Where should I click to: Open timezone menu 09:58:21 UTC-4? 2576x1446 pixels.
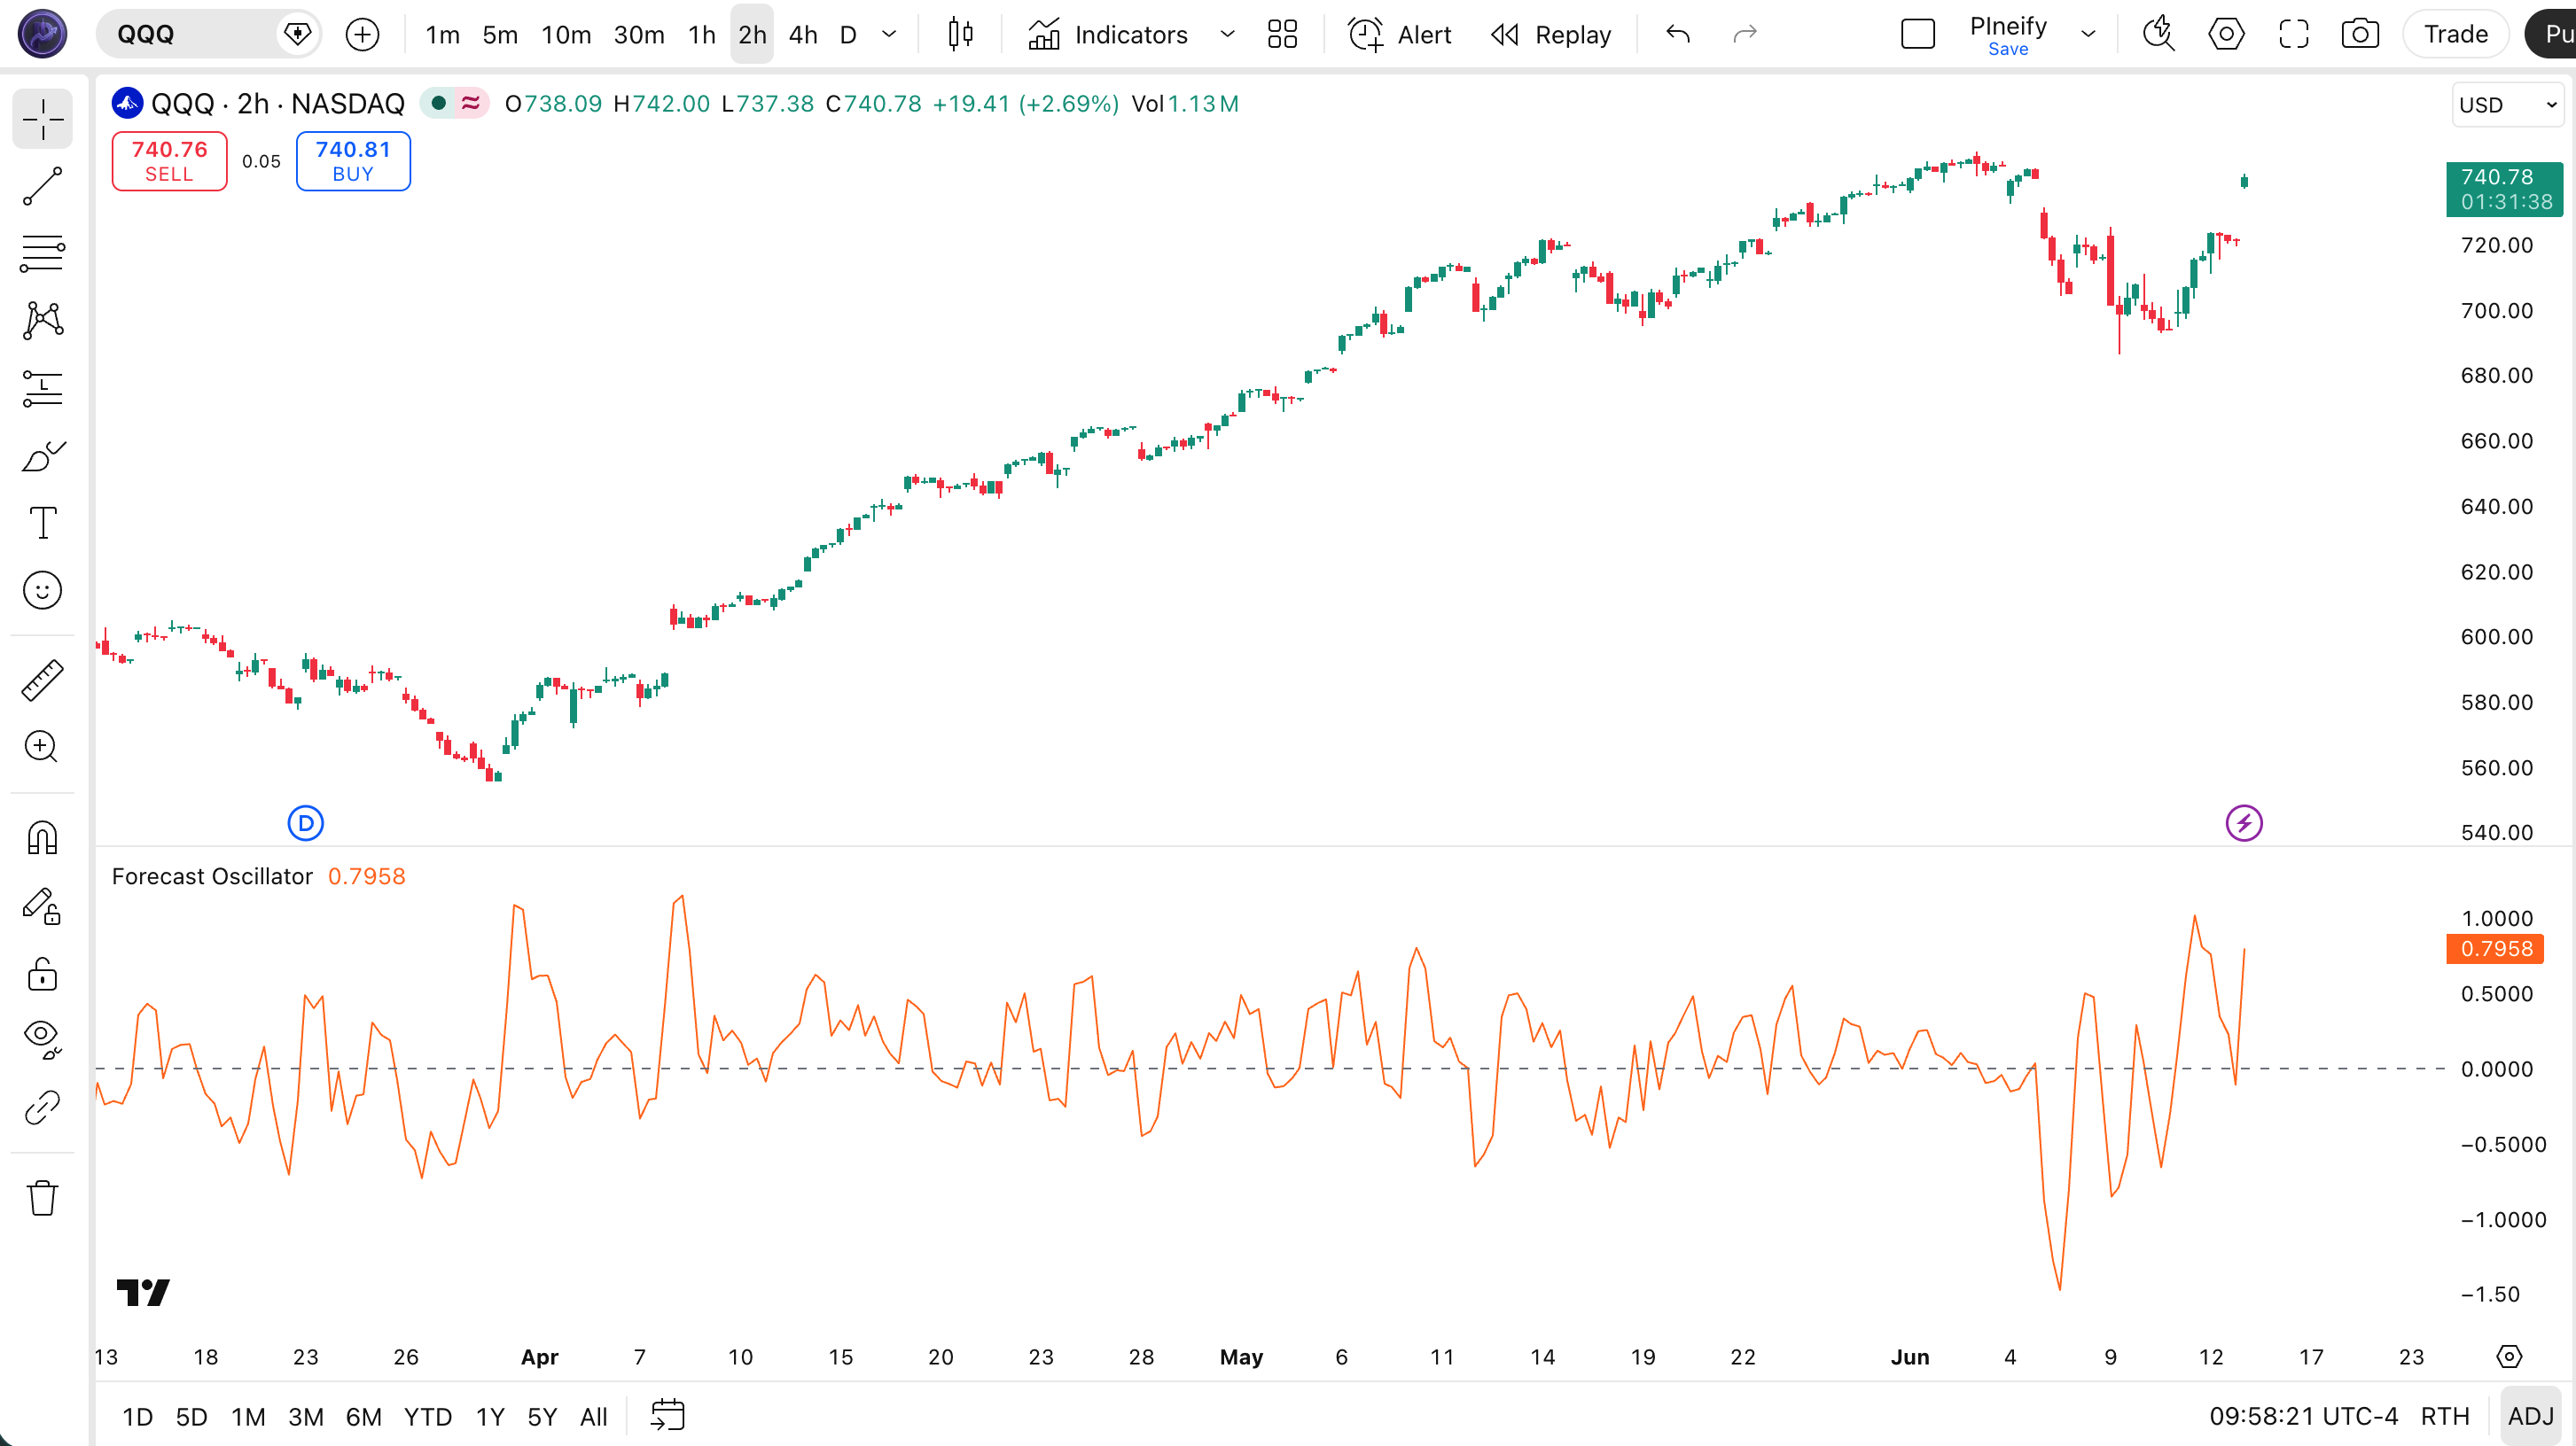tap(2304, 1416)
